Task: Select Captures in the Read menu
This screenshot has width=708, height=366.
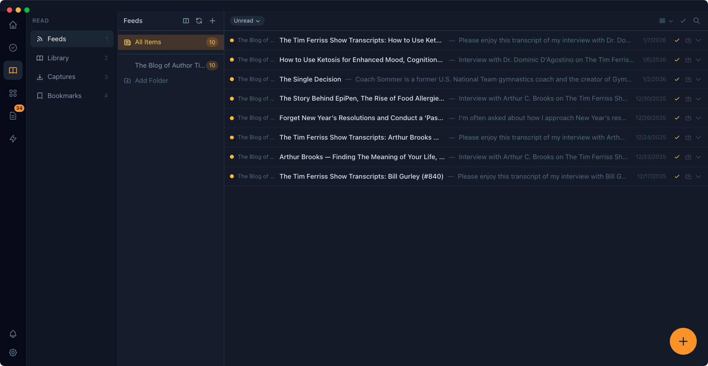Action: coord(72,77)
